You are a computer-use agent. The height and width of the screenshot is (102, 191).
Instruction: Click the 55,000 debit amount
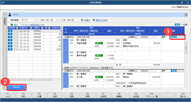(x=110, y=43)
